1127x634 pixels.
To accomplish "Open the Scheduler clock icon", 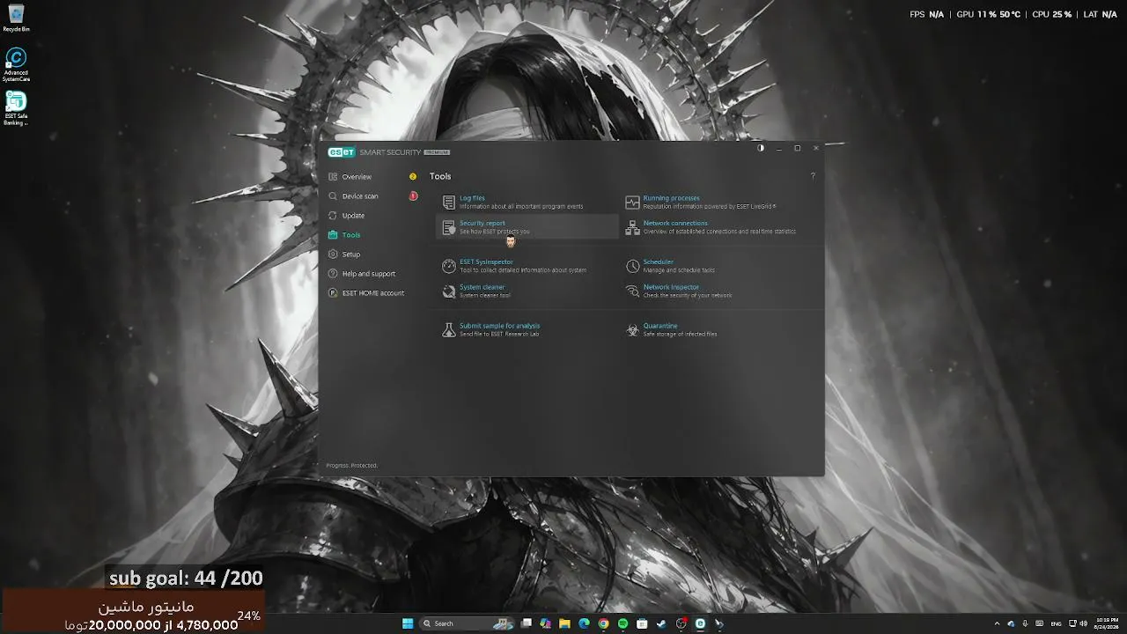I will pos(632,266).
